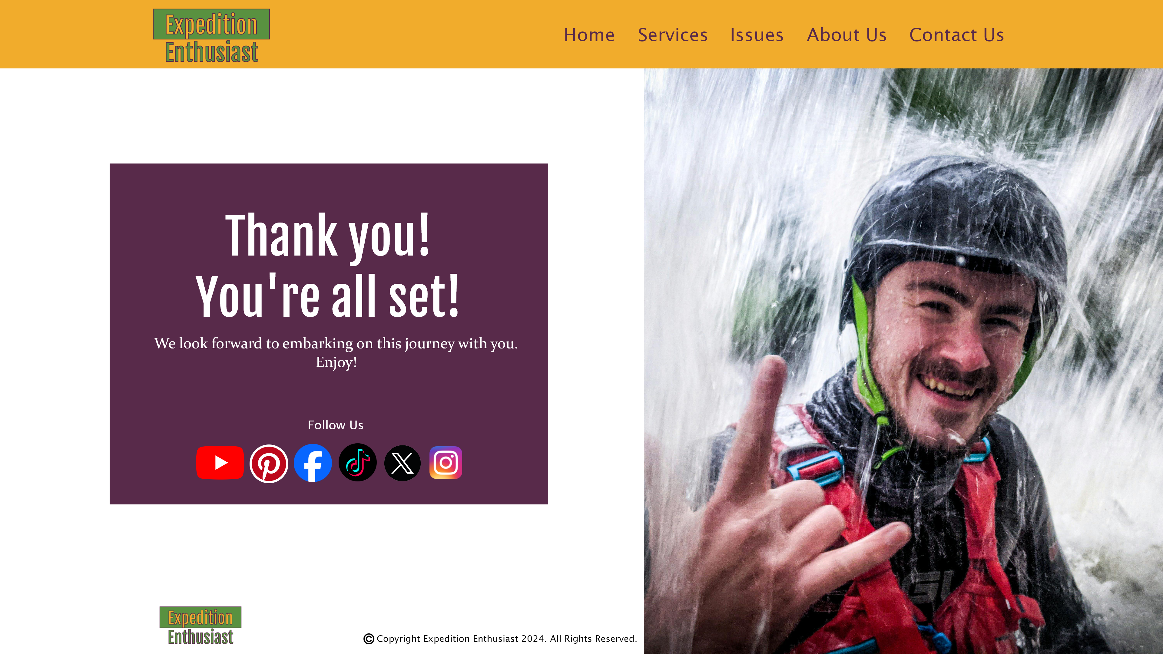Select Contact Us in navigation

[957, 35]
